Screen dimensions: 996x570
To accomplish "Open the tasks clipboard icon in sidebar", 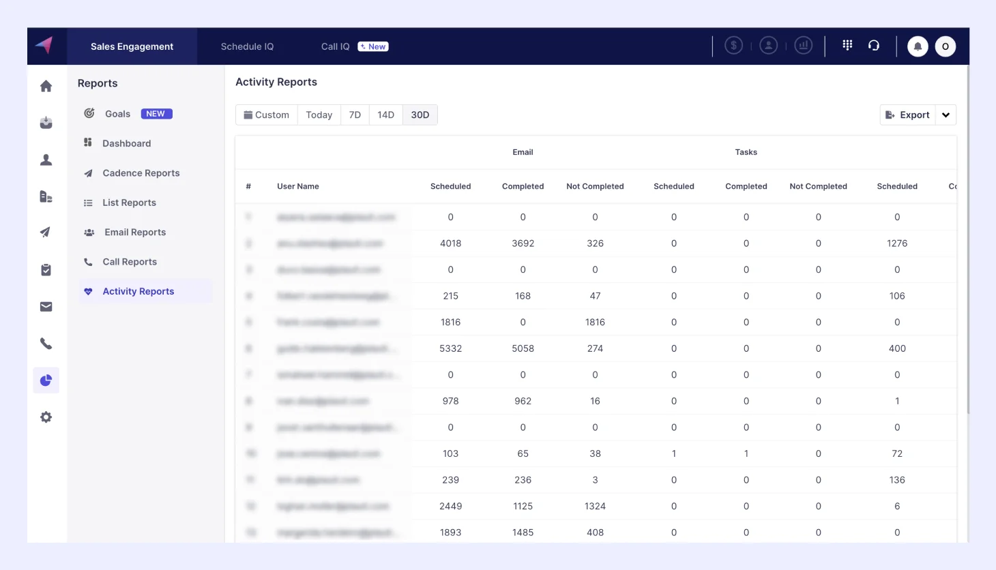I will pyautogui.click(x=46, y=270).
